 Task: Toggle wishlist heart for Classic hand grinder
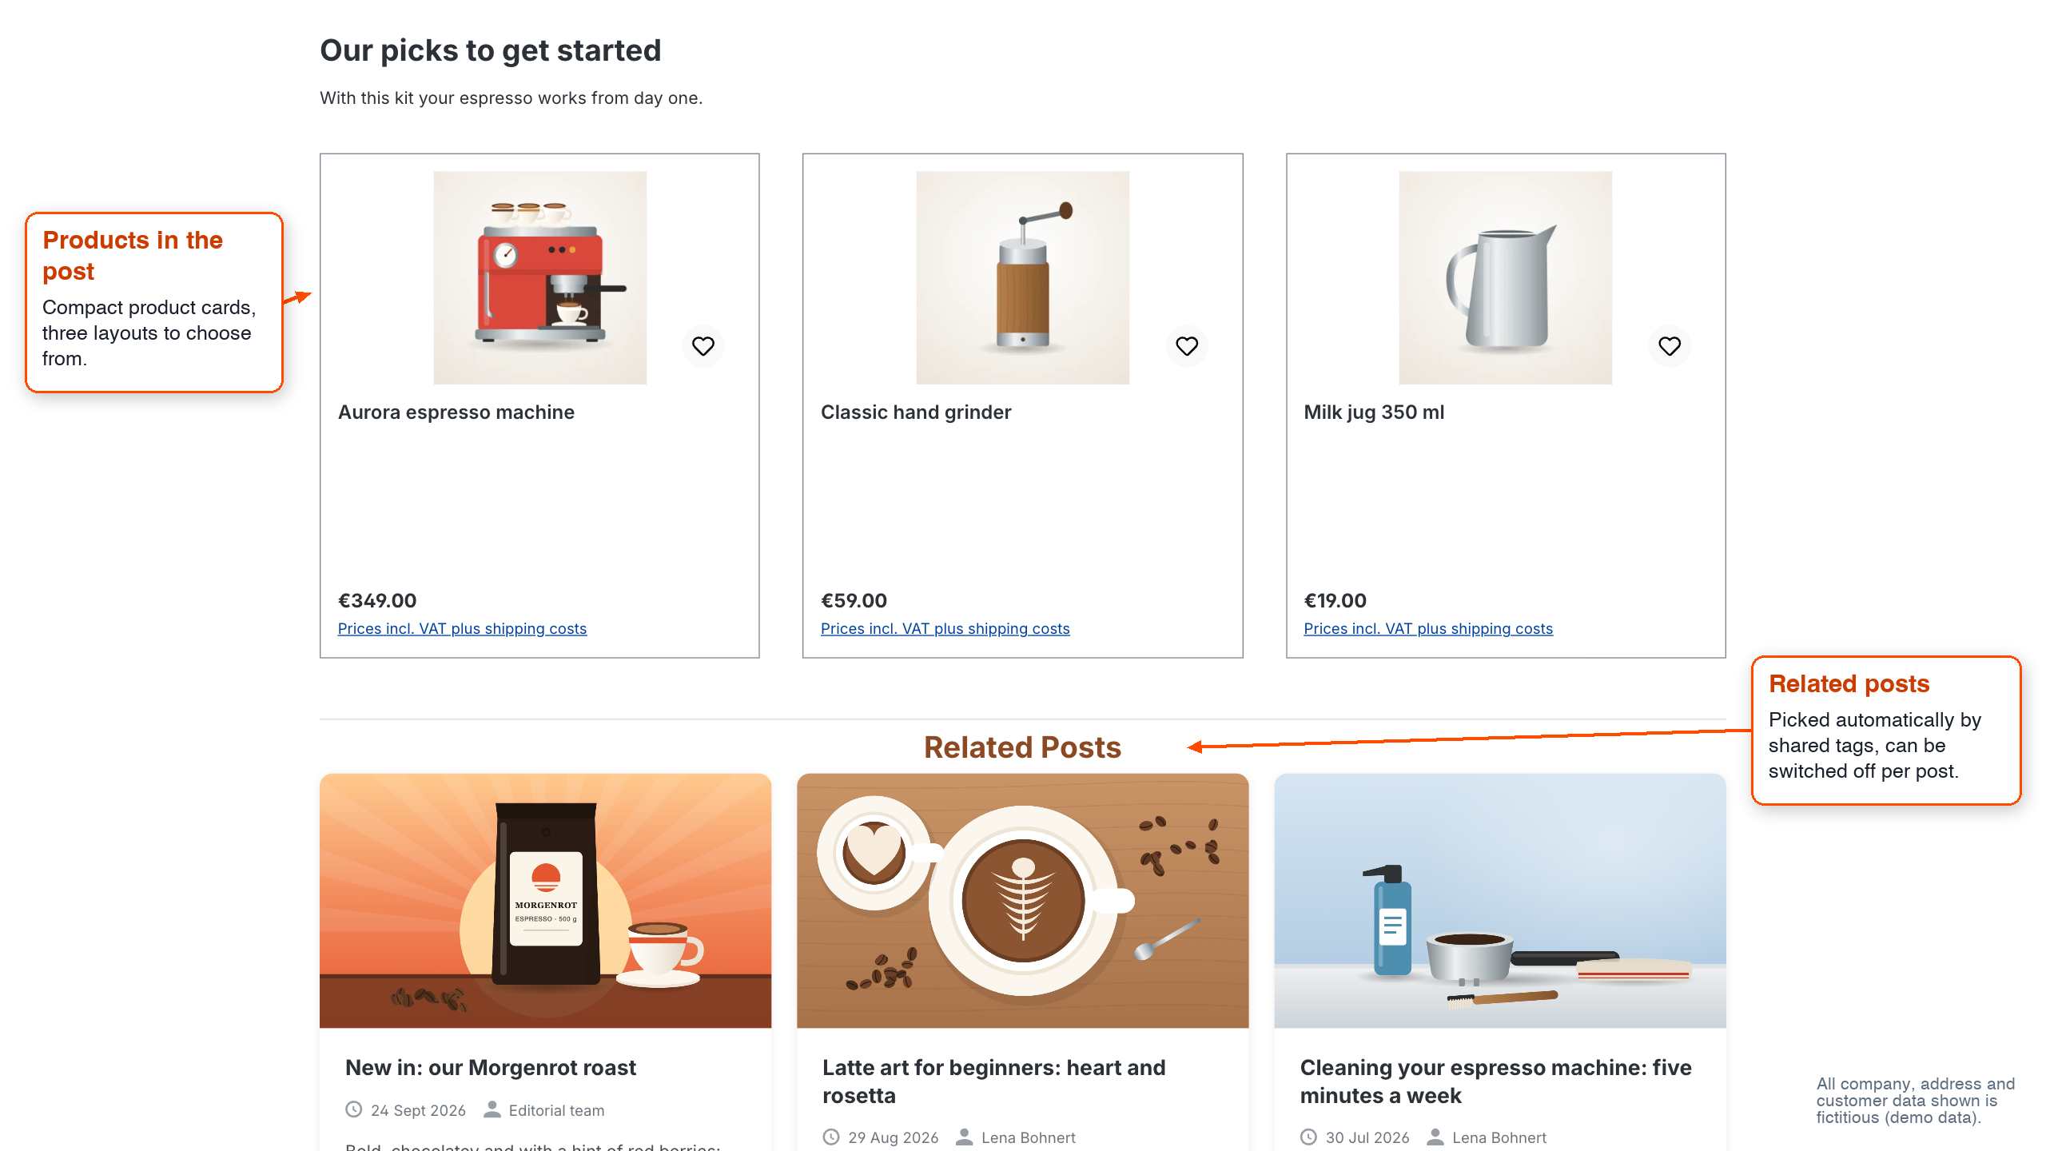tap(1186, 346)
